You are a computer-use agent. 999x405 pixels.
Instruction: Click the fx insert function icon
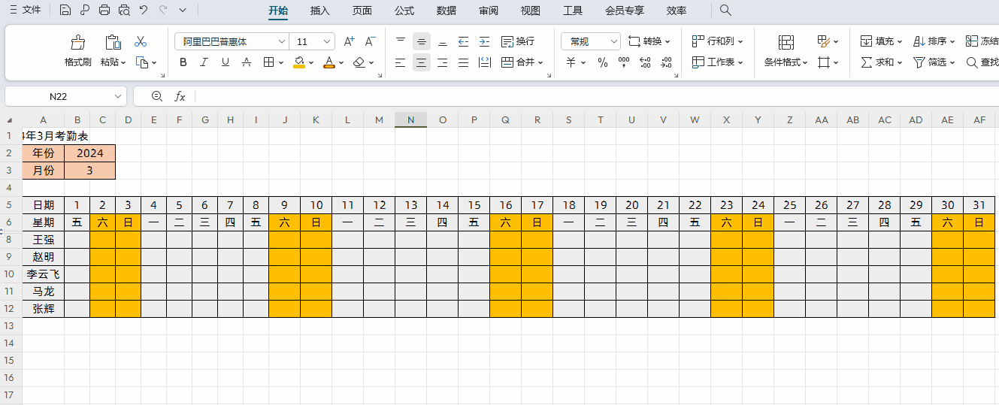[180, 96]
